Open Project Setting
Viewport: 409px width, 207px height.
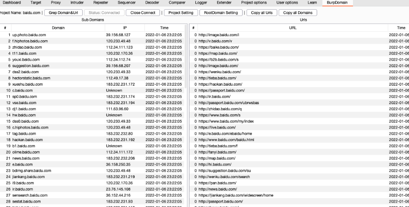[181, 13]
